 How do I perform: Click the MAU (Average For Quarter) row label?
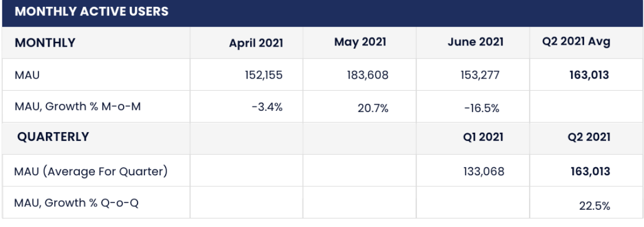tap(91, 171)
